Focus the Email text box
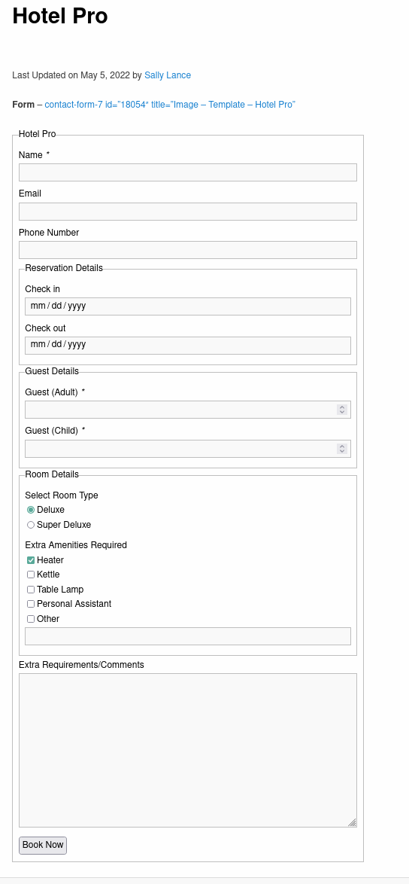The height and width of the screenshot is (884, 409). (x=188, y=212)
